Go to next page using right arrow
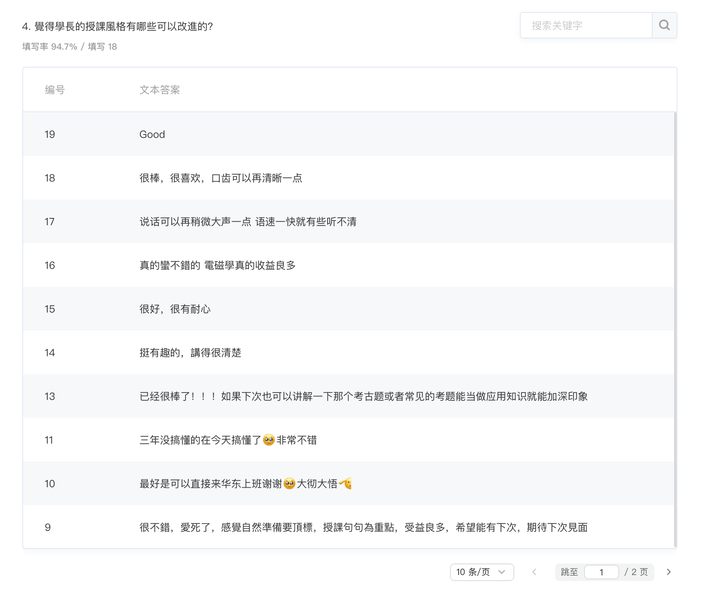The image size is (710, 596). click(668, 572)
